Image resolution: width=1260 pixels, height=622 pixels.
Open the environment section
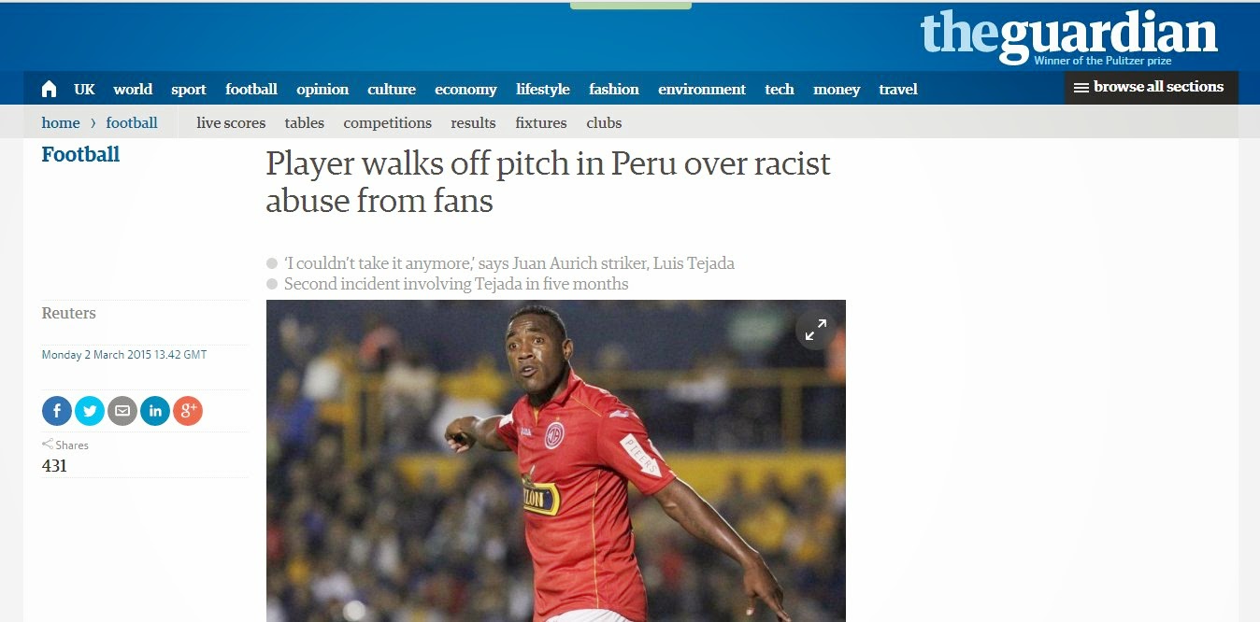[702, 90]
